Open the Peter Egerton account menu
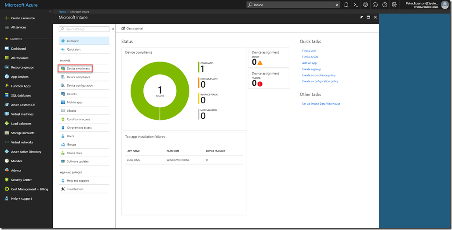Viewport: 452px width, 230px height. 422,5
